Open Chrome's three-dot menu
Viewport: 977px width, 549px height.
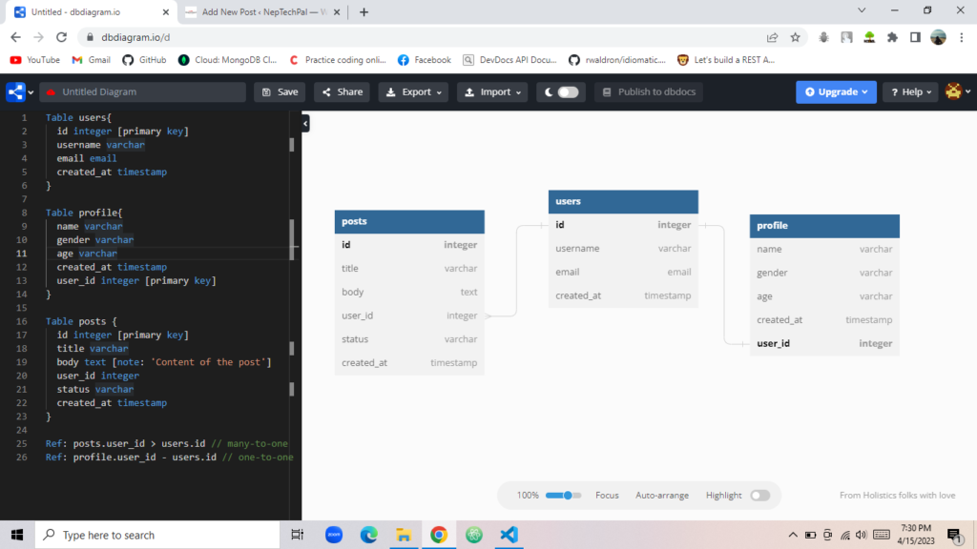click(x=962, y=37)
